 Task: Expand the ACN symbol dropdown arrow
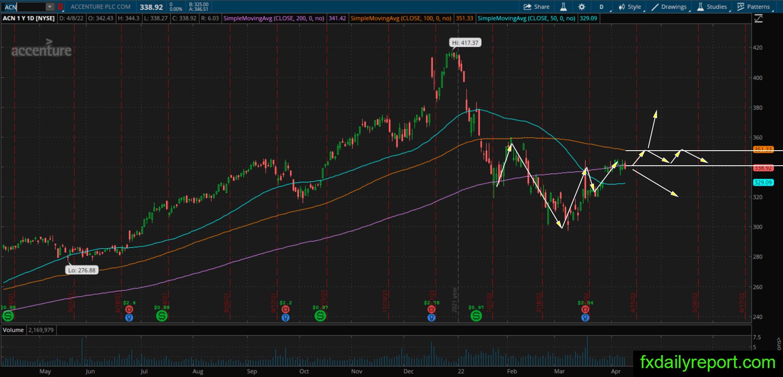click(50, 7)
